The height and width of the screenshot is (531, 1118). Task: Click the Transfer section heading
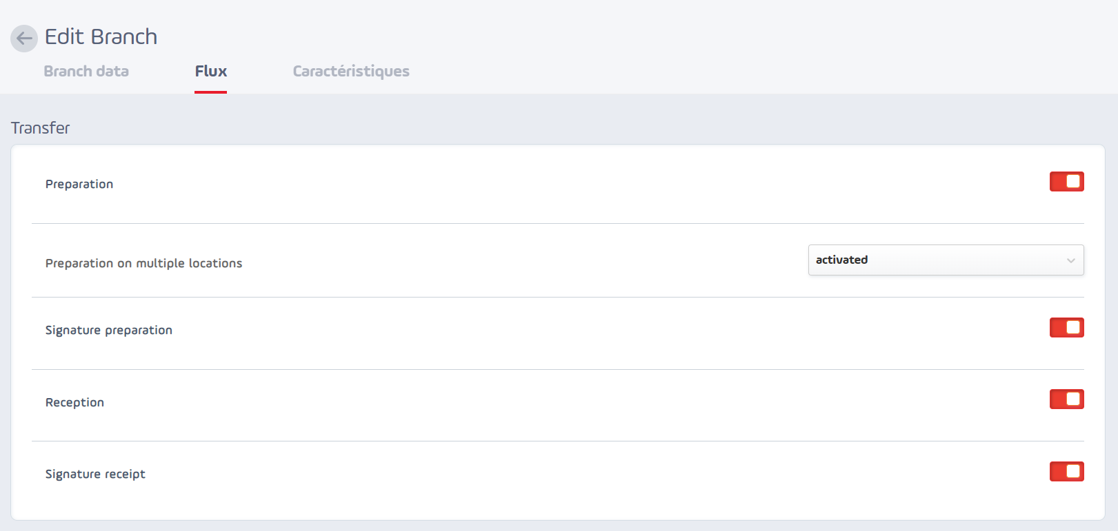pos(40,128)
